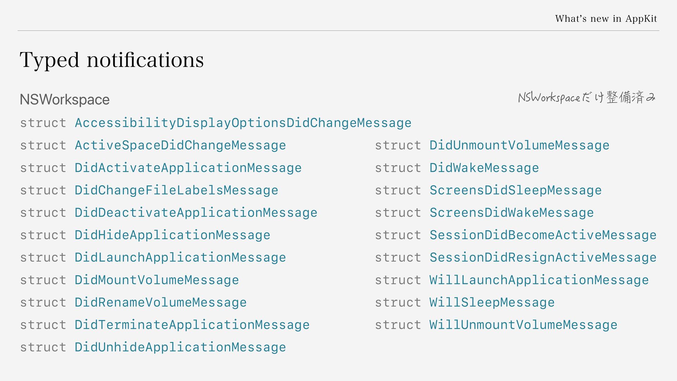The image size is (677, 381).
Task: Open DidWakeMessage struct link
Action: (x=484, y=168)
